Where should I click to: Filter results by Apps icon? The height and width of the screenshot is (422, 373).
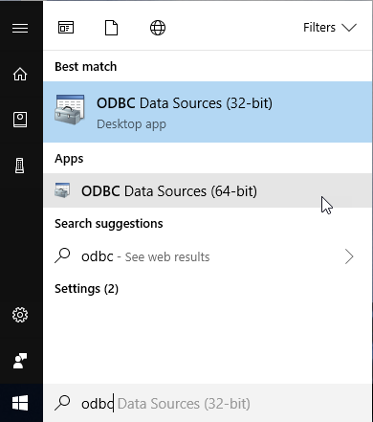[66, 28]
